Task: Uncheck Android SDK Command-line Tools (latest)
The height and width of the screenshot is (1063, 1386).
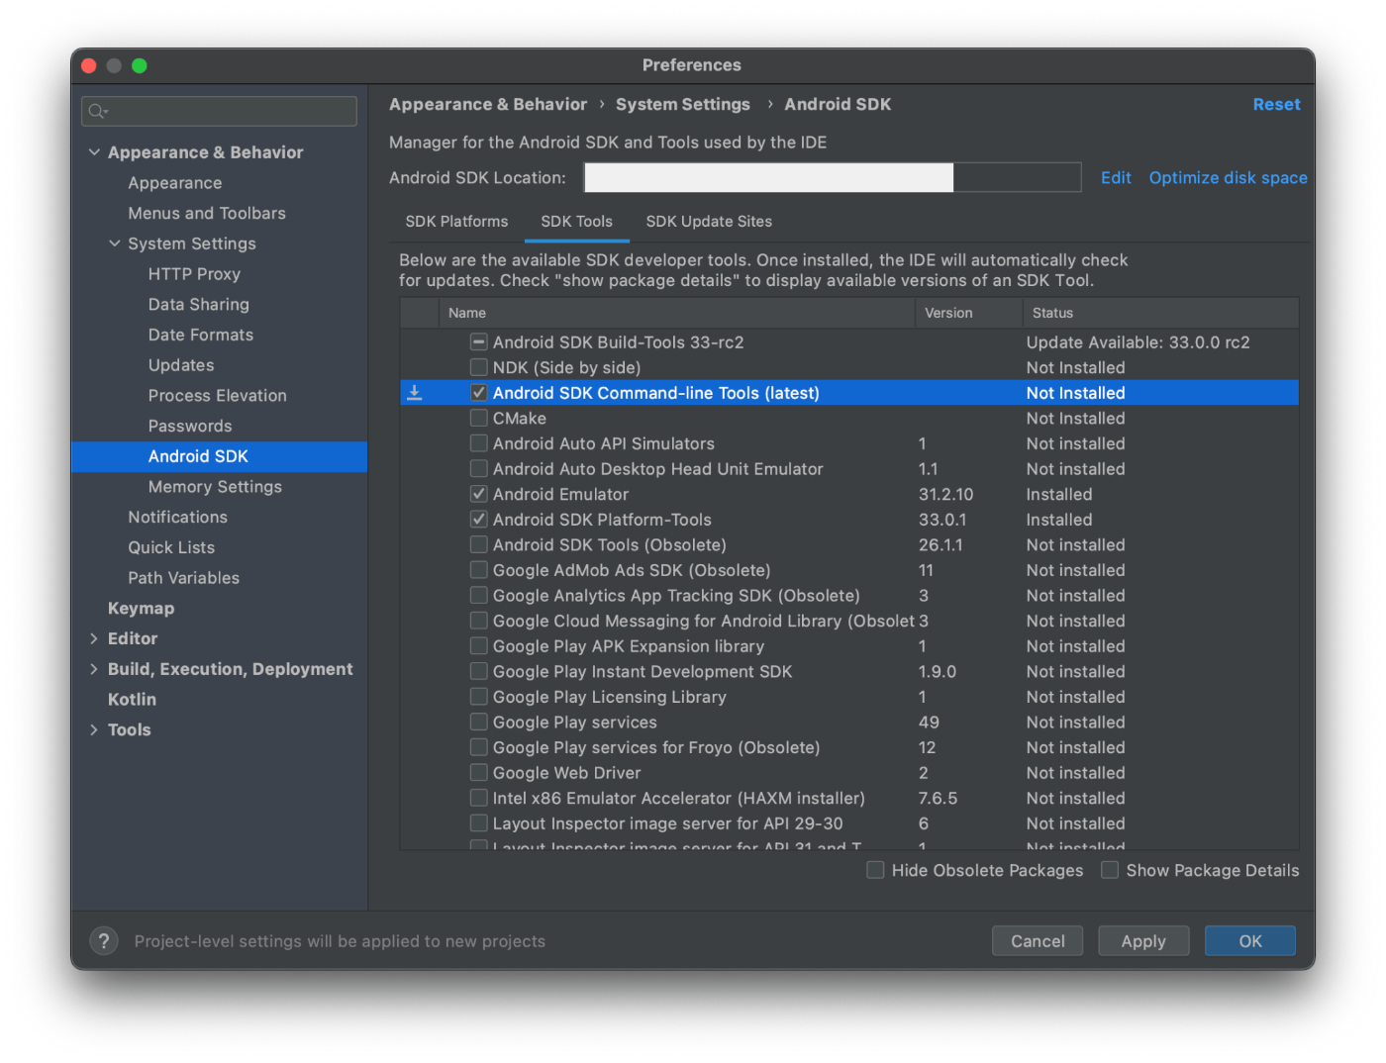Action: [x=479, y=393]
